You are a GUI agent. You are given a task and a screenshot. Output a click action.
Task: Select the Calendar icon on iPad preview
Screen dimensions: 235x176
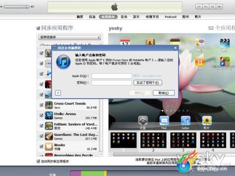pos(125,42)
